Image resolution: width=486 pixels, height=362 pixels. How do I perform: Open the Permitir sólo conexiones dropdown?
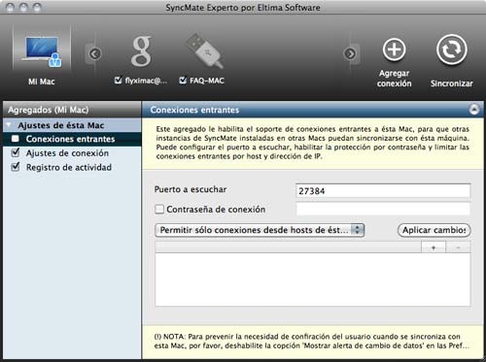click(x=260, y=230)
